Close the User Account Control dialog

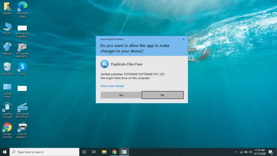[183, 39]
